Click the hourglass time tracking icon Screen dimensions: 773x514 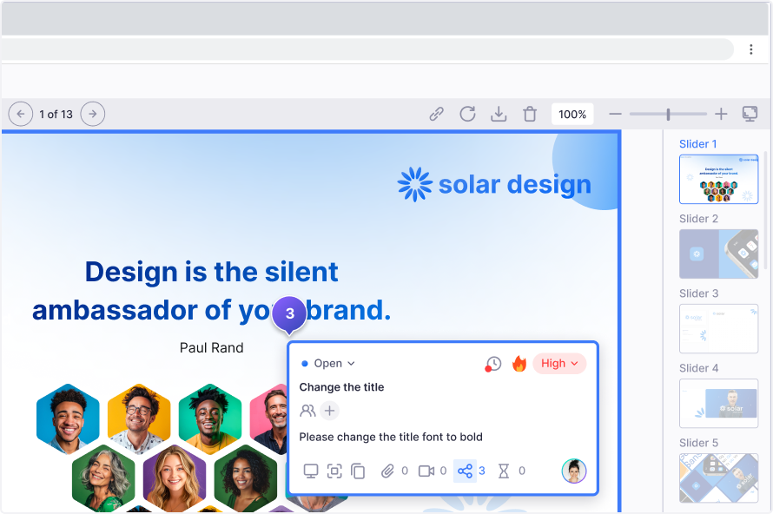504,471
